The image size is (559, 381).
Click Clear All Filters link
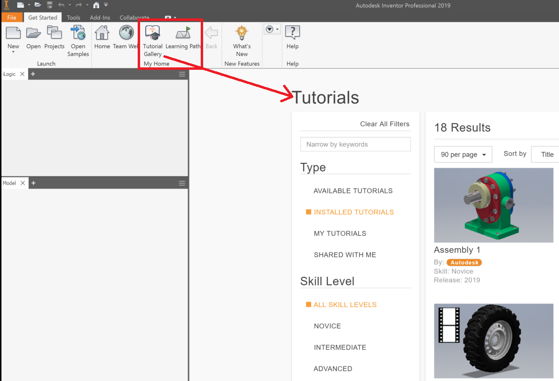(384, 124)
